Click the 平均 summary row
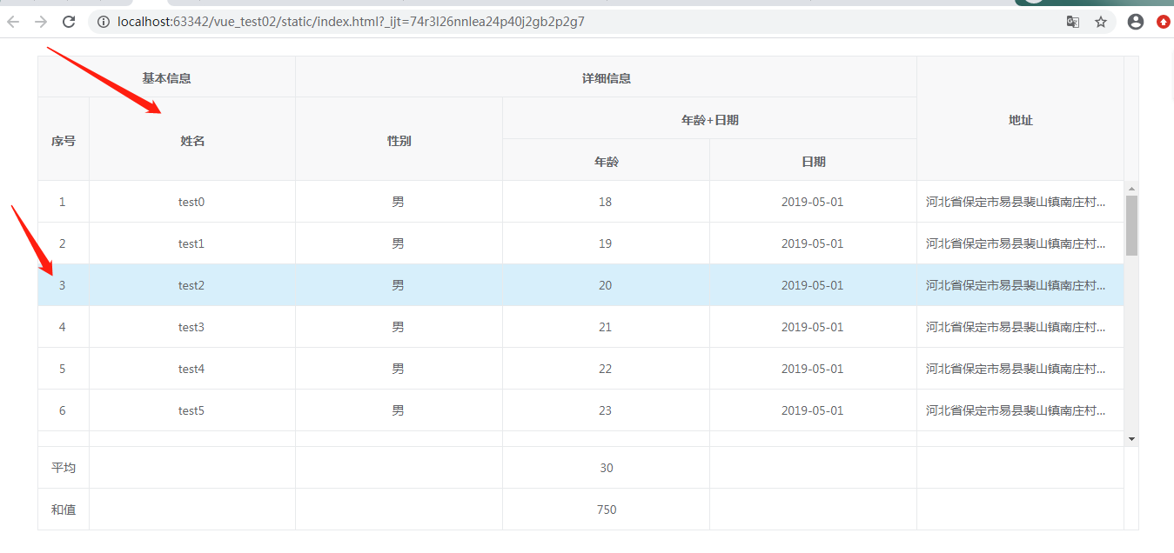The height and width of the screenshot is (553, 1174). pyautogui.click(x=63, y=467)
